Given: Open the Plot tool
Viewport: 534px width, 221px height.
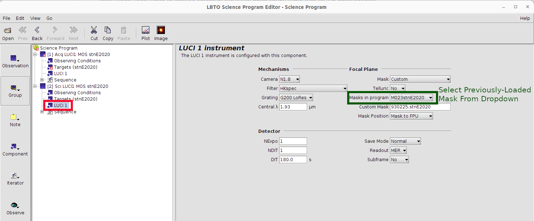Looking at the screenshot, I should pyautogui.click(x=145, y=30).
